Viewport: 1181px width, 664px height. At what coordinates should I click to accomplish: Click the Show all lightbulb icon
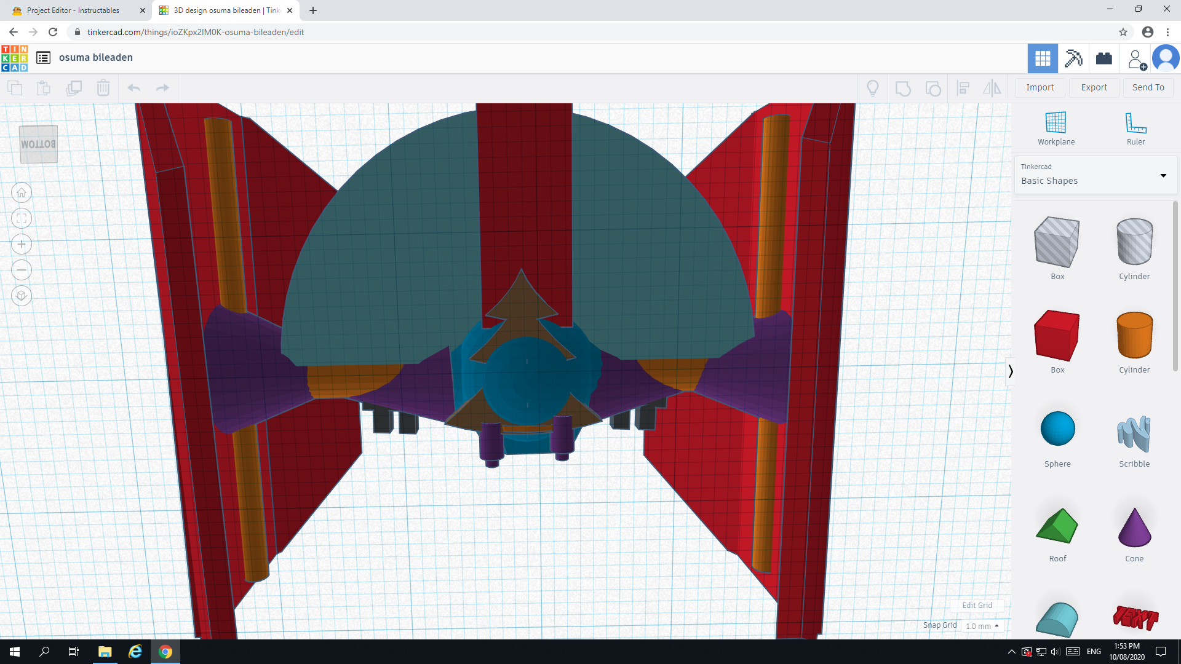(x=873, y=88)
